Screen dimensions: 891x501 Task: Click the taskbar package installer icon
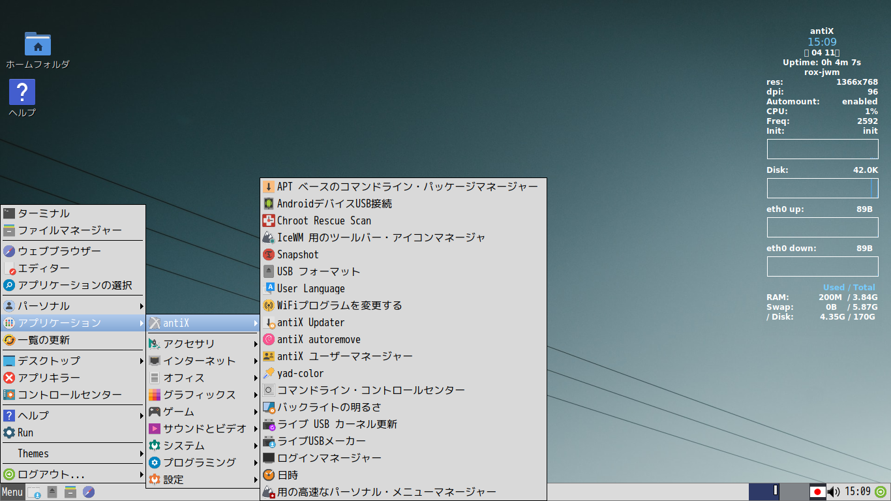pos(34,492)
